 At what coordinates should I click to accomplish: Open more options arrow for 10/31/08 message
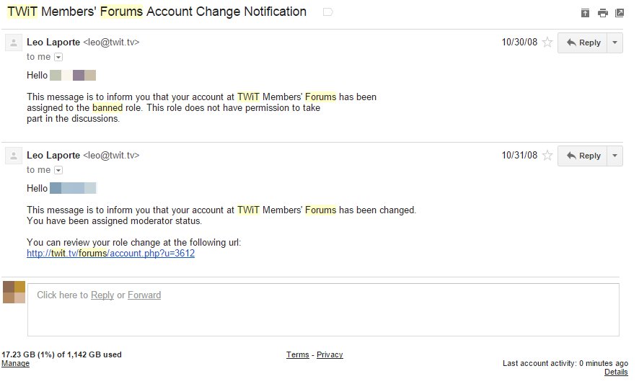[615, 156]
